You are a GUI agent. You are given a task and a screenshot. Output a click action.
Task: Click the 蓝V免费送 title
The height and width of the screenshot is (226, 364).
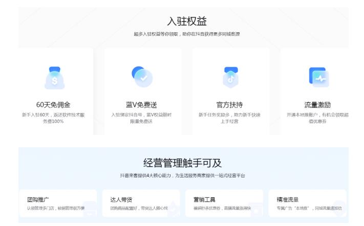(x=142, y=105)
